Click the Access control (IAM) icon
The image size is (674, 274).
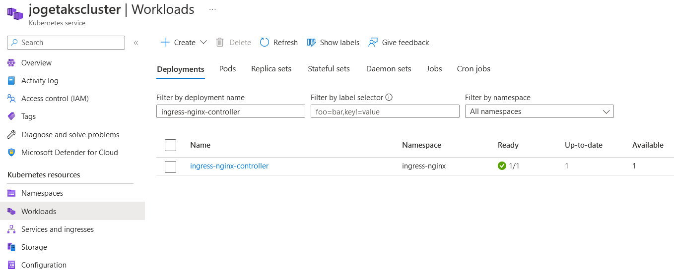pos(11,99)
